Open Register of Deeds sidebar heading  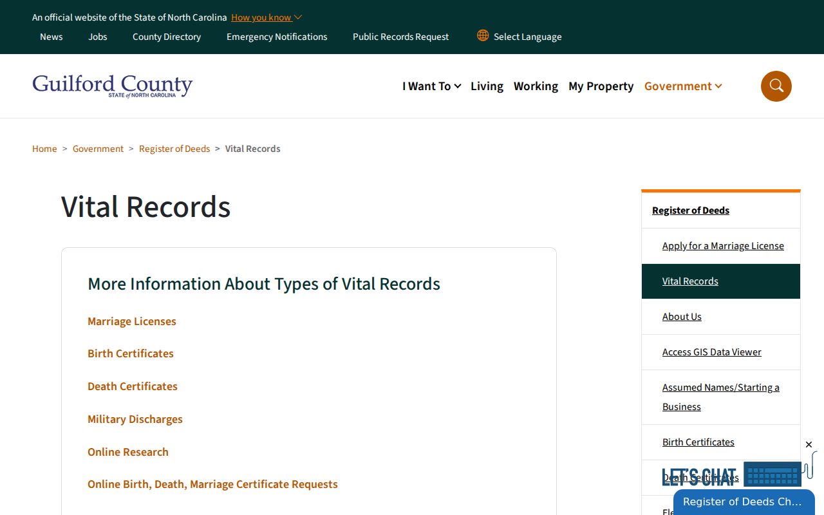coord(691,211)
